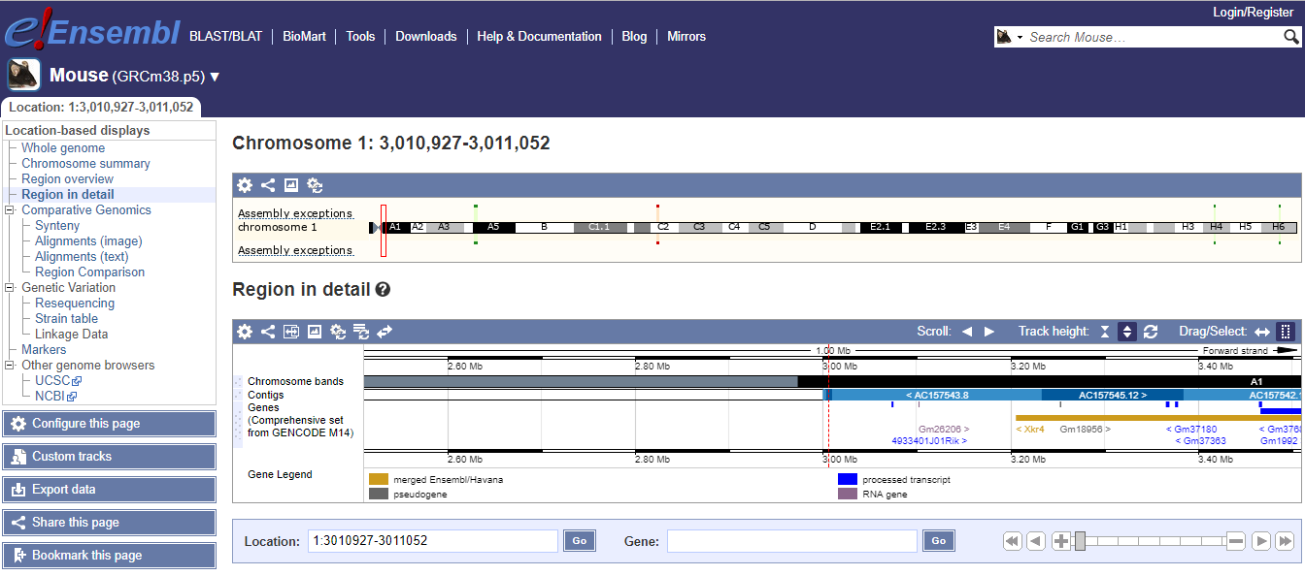Open NCBI external browser link
The height and width of the screenshot is (576, 1305).
55,397
